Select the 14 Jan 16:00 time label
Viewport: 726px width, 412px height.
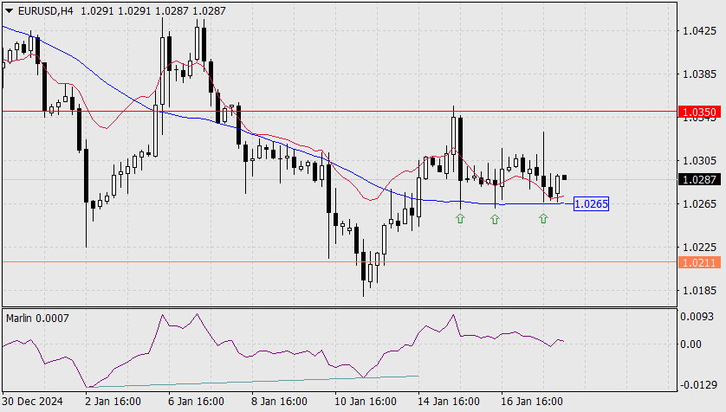(449, 401)
